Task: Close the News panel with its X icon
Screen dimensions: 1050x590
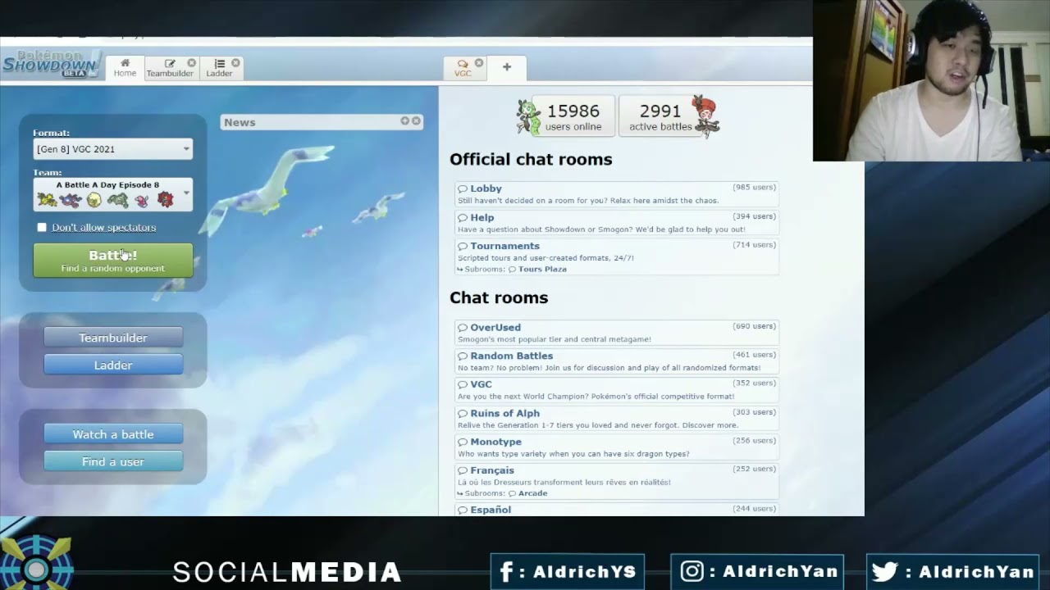Action: click(416, 120)
